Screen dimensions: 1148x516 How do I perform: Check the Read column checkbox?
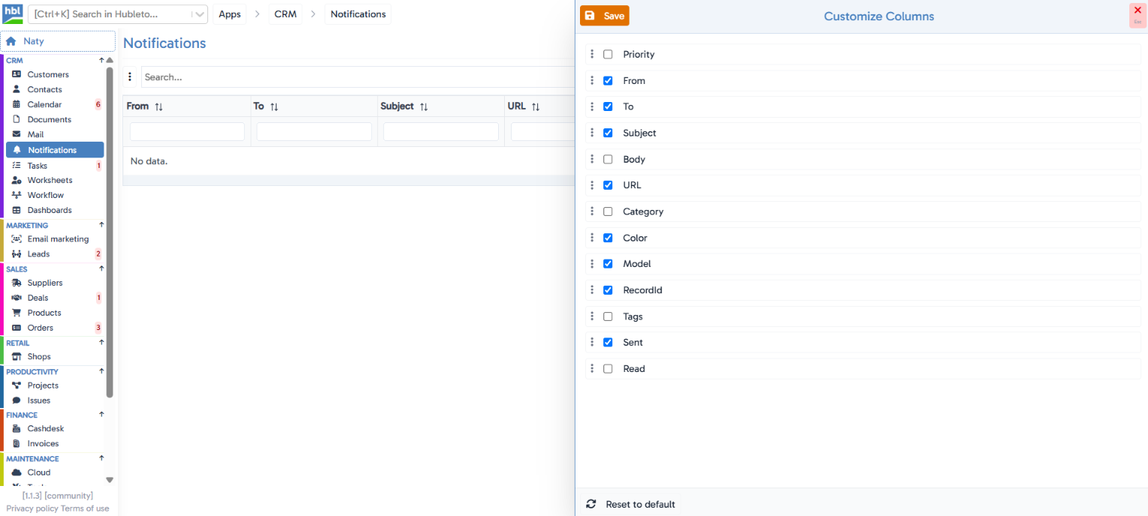(608, 368)
